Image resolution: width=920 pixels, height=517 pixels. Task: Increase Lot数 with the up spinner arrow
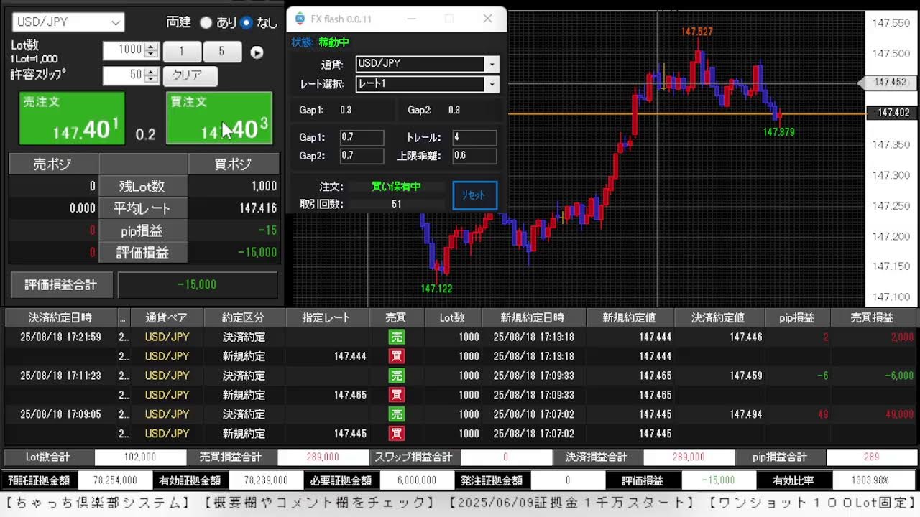[x=151, y=46]
